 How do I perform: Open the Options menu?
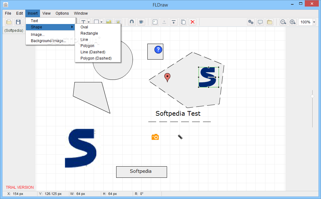click(62, 13)
